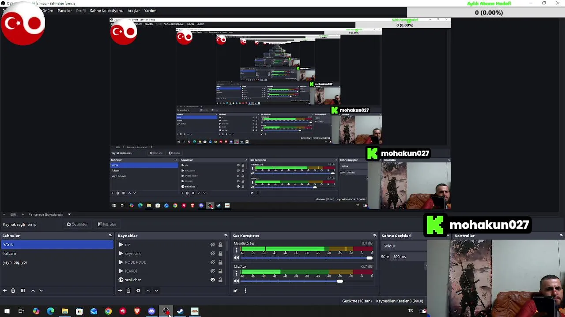This screenshot has width=565, height=317.
Task: Select the YAYIN scene
Action: (57, 245)
